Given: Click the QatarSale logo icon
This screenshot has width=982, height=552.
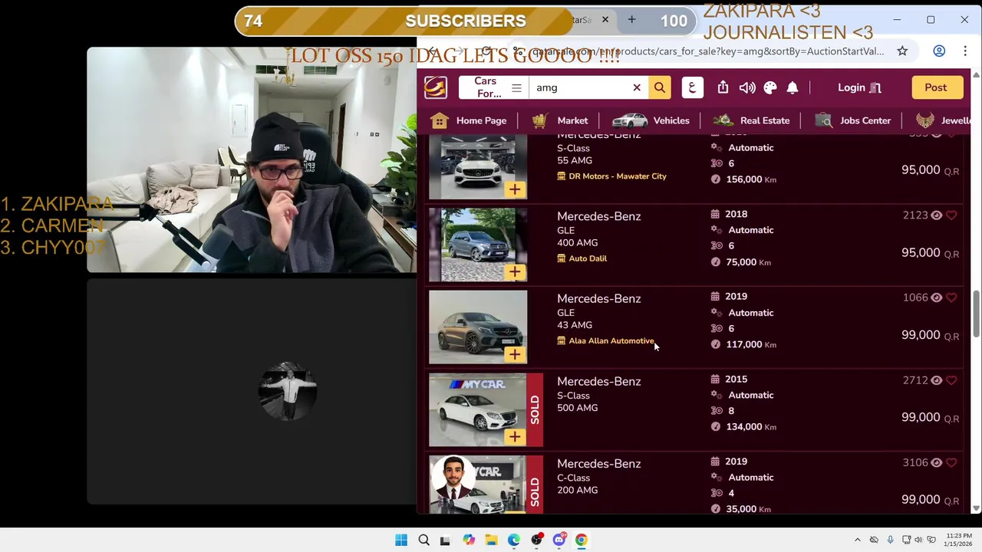Looking at the screenshot, I should point(435,87).
